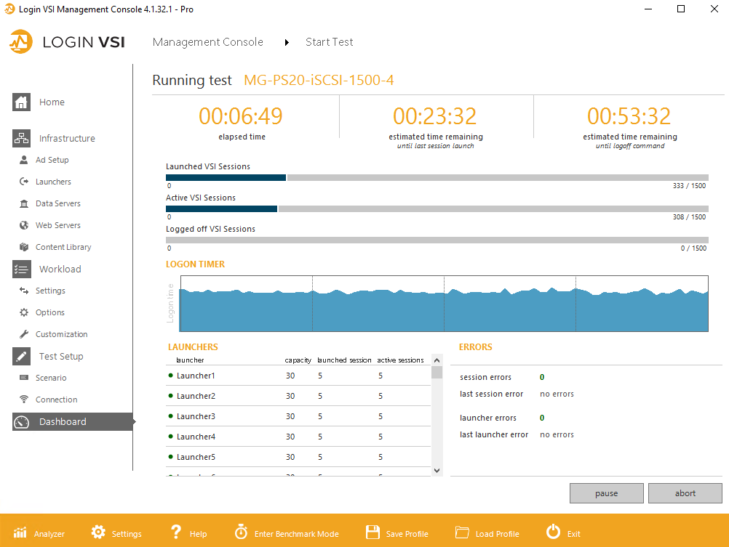The image size is (729, 547).
Task: Click the Customization wrench icon
Action: [x=24, y=334]
